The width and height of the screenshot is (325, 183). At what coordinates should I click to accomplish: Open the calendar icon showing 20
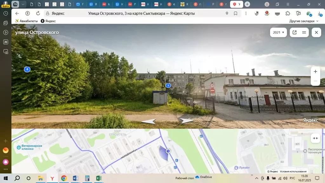(x=6, y=42)
